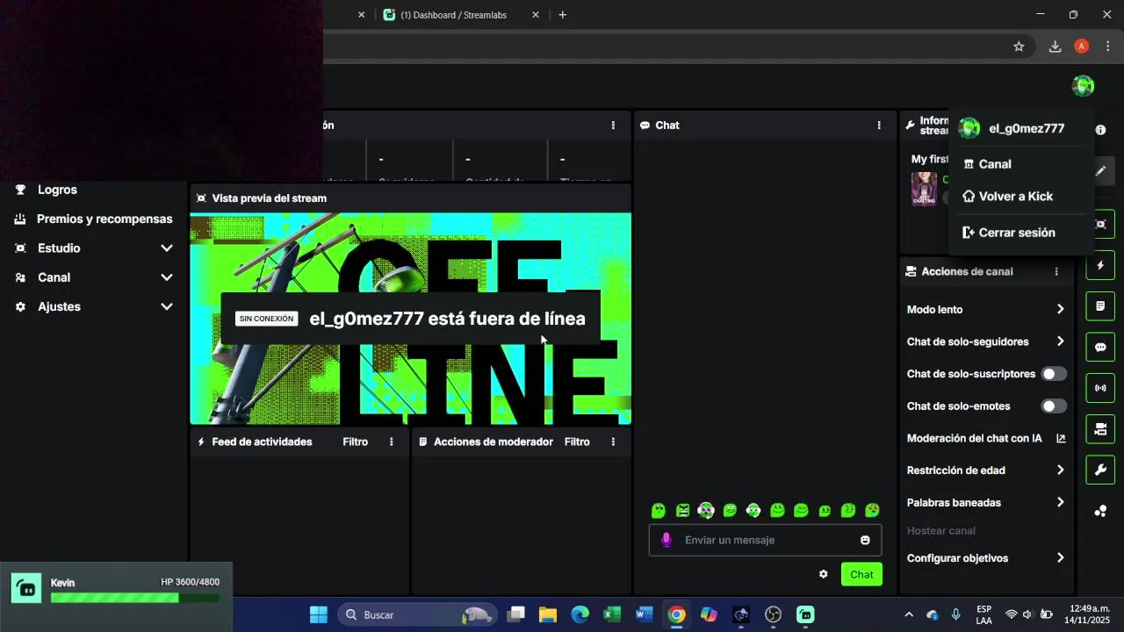Close the Dashboard / Streamlabs tab
The height and width of the screenshot is (632, 1124).
pos(536,15)
